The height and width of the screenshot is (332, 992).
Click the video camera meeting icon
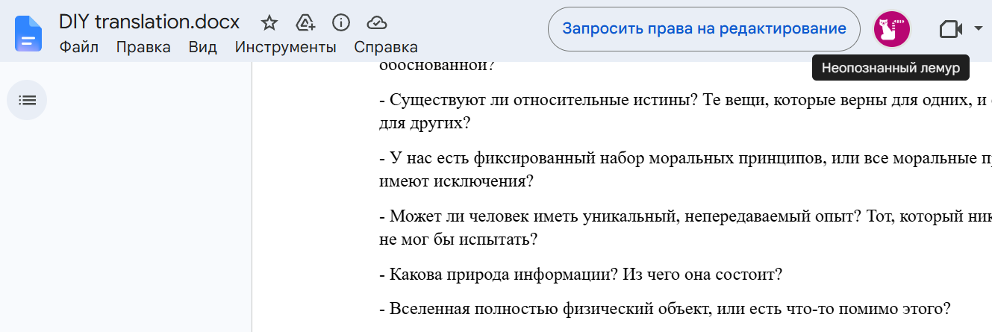coord(949,29)
